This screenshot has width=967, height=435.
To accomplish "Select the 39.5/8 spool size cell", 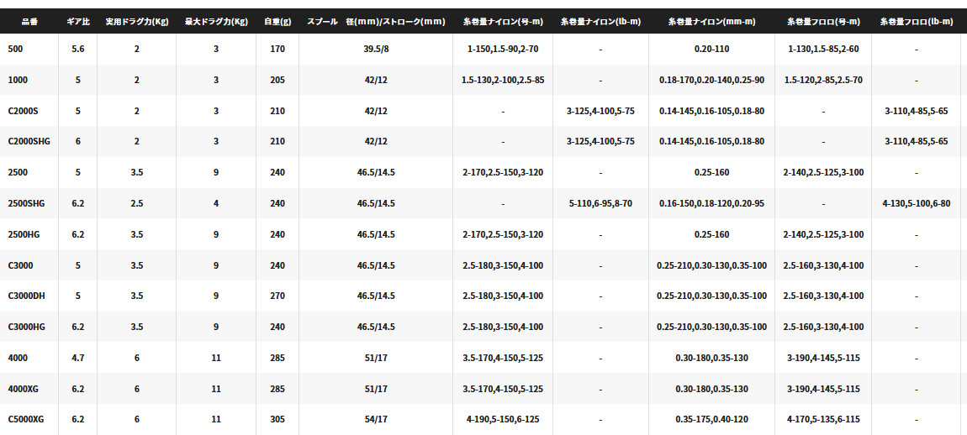I will 376,49.
